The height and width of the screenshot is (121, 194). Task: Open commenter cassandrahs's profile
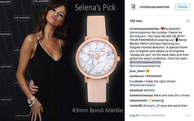coord(139,100)
